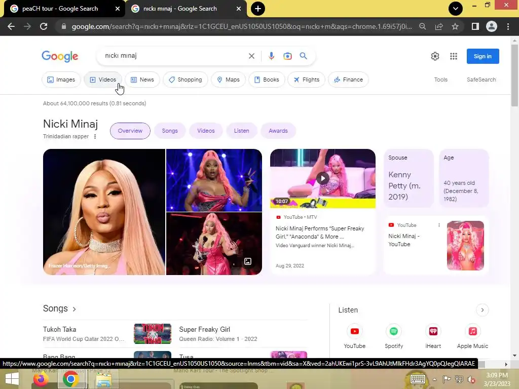Click the Google logo
This screenshot has width=519, height=389.
[60, 57]
